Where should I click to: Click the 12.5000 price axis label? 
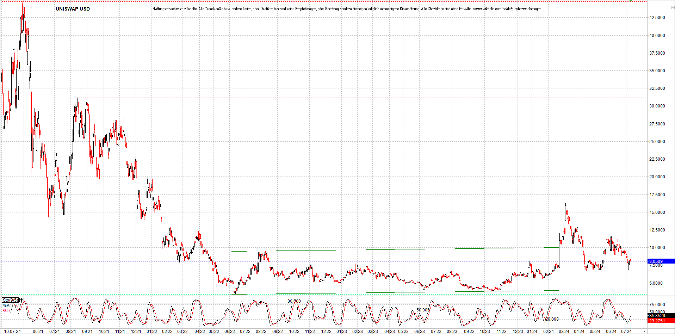(x=657, y=230)
